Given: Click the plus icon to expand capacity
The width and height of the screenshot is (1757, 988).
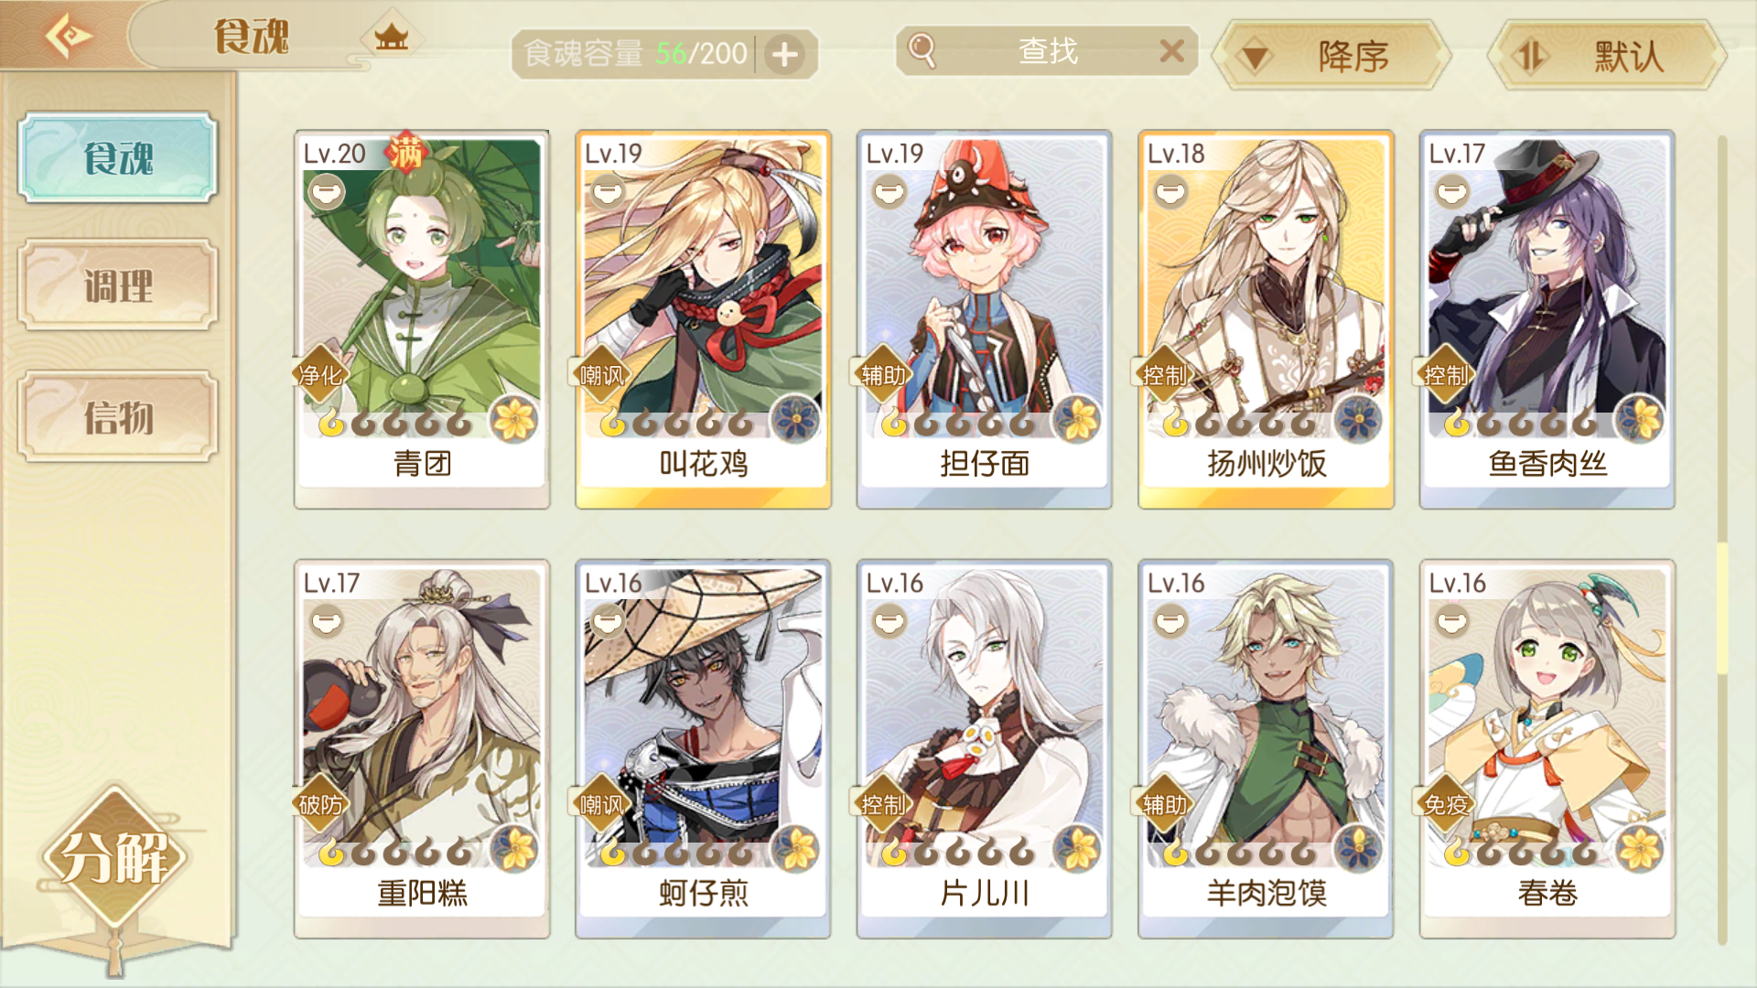Looking at the screenshot, I should pos(785,55).
